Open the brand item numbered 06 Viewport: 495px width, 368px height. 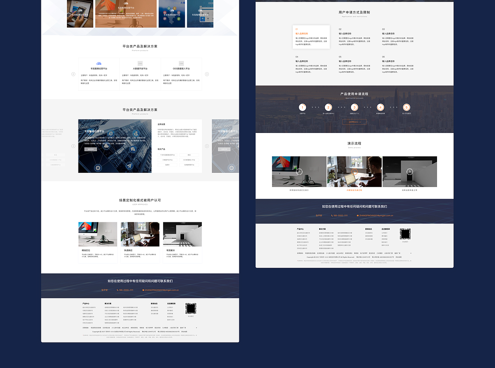point(398,64)
